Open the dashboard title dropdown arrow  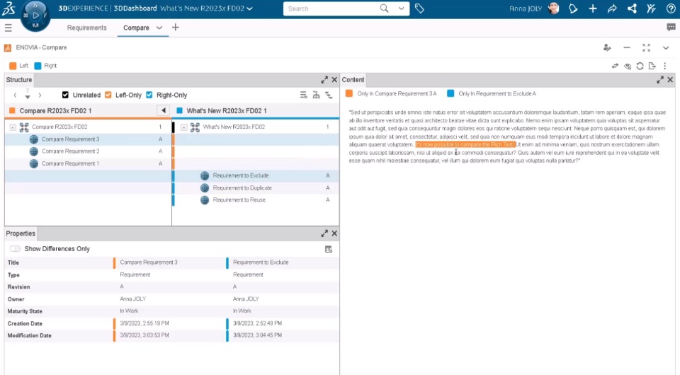(x=249, y=8)
